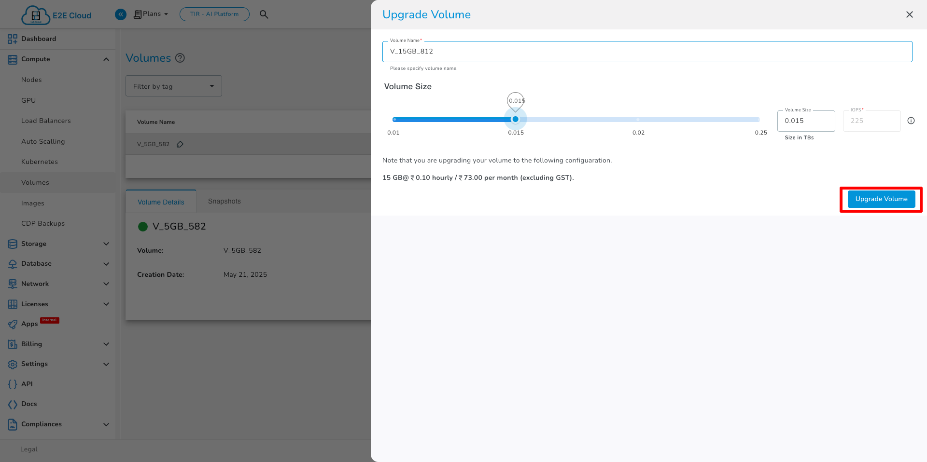Click the Upgrade Volume button

881,199
